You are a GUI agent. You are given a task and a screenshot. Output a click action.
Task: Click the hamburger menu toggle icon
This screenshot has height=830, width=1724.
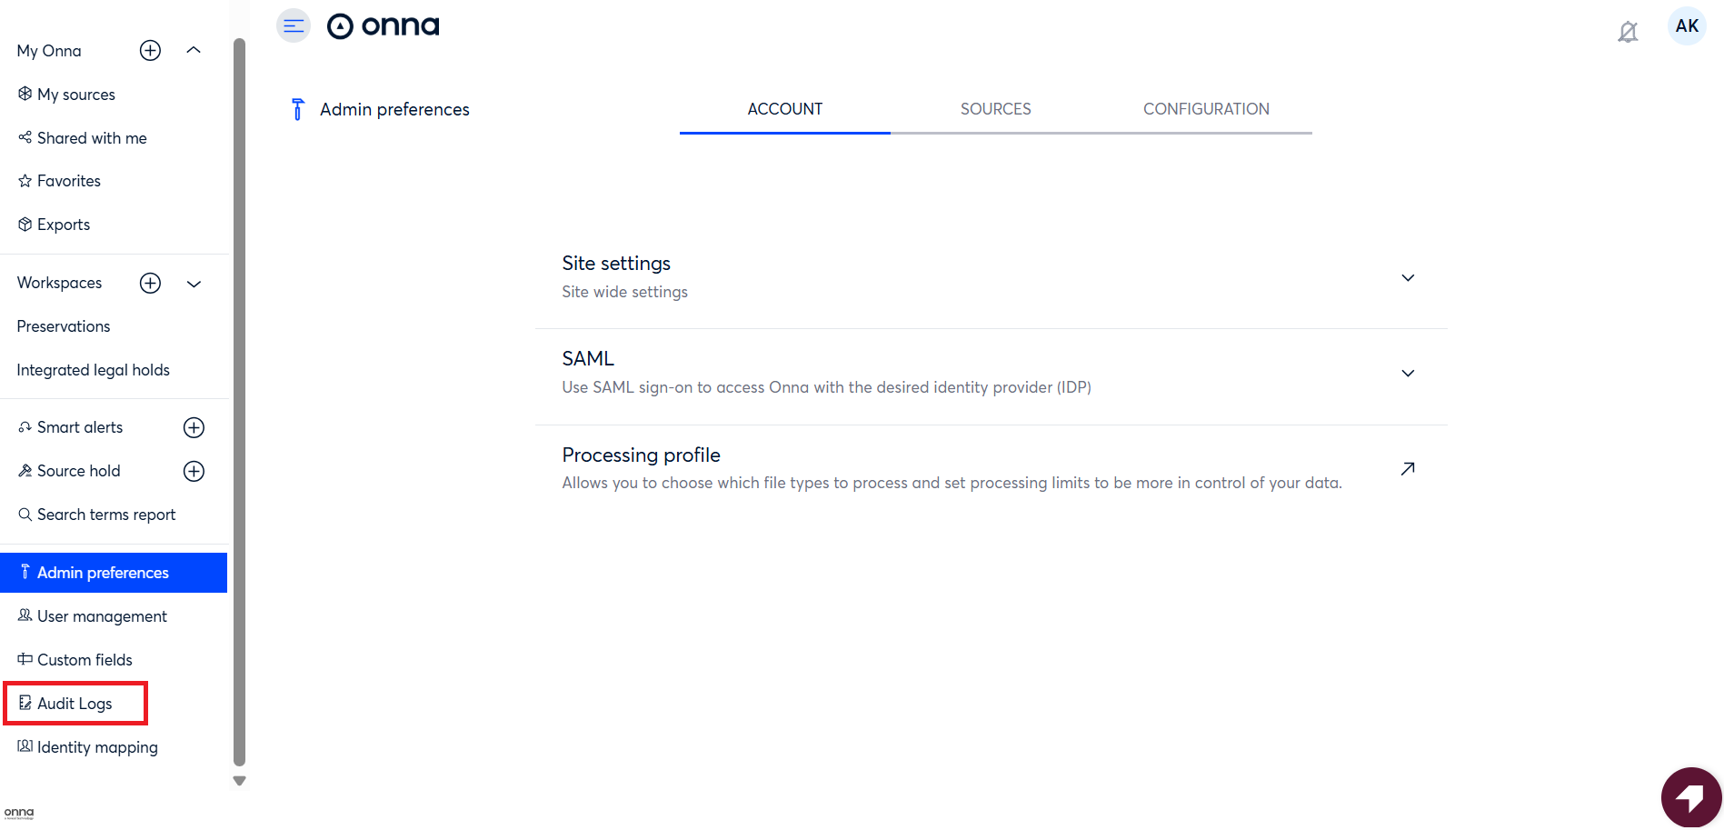pyautogui.click(x=293, y=26)
